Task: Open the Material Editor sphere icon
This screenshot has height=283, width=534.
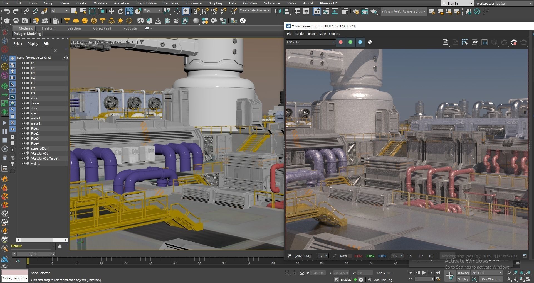Action: (196, 21)
